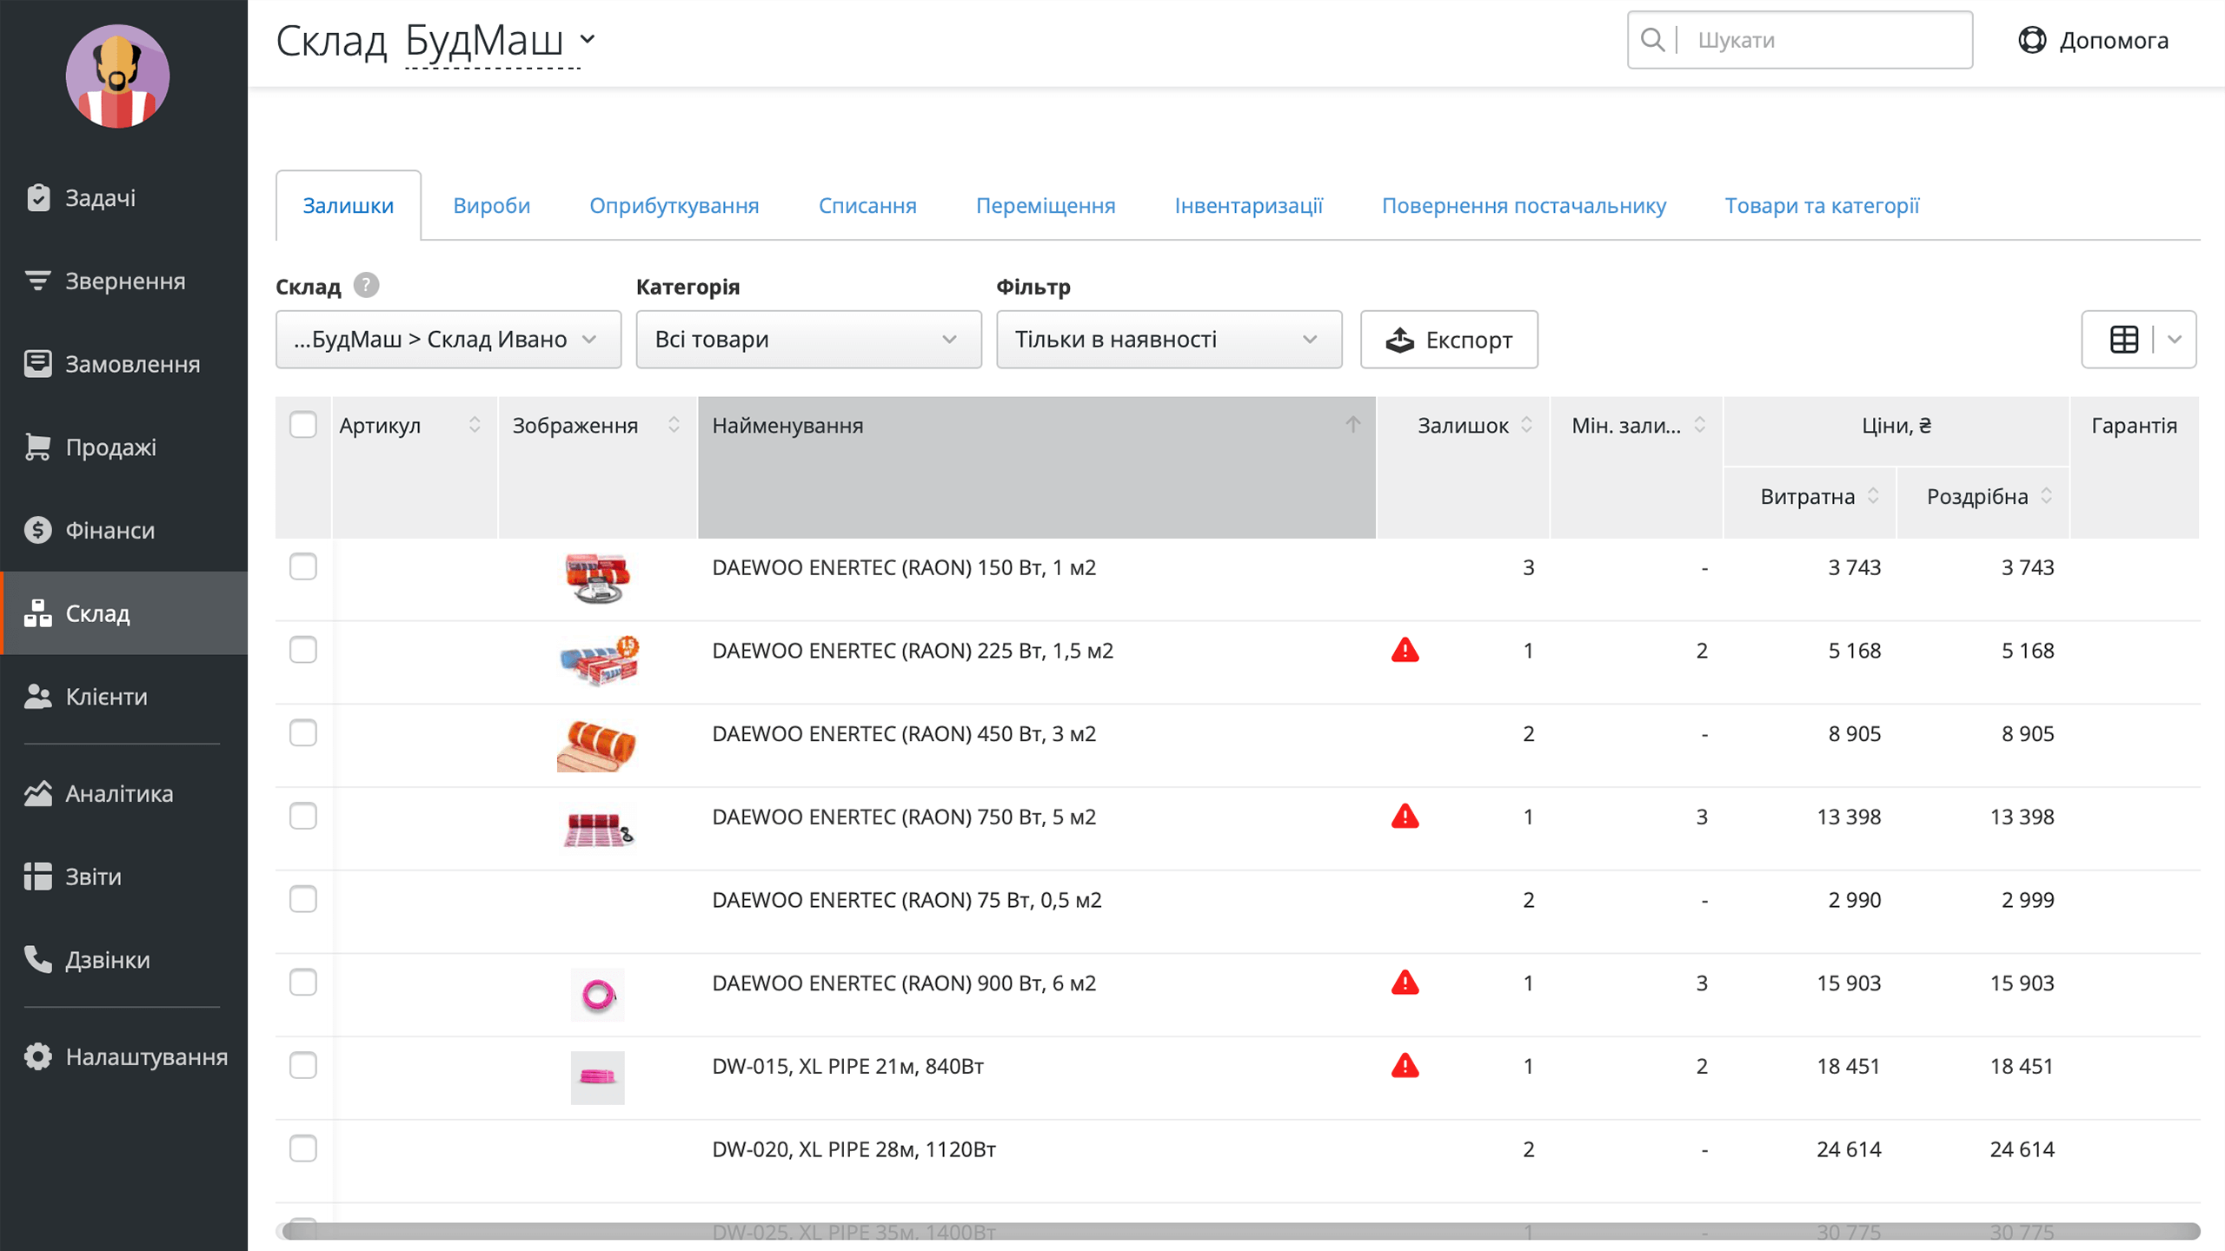
Task: Click Клієнти people icon in sidebar
Action: pyautogui.click(x=37, y=696)
